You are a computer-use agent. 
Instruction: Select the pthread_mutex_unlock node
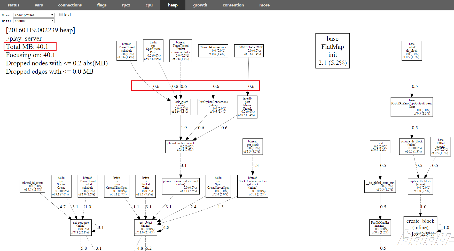[x=181, y=147]
